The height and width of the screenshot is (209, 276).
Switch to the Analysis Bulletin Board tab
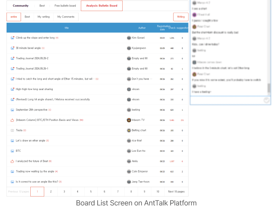pyautogui.click(x=102, y=6)
